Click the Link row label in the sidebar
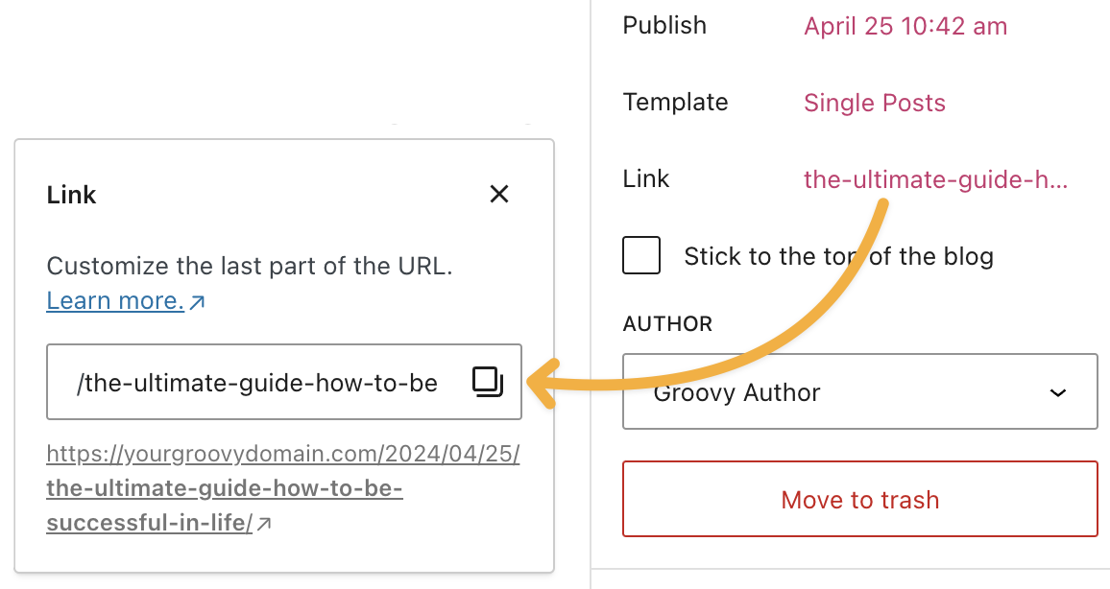This screenshot has width=1110, height=589. (x=646, y=179)
